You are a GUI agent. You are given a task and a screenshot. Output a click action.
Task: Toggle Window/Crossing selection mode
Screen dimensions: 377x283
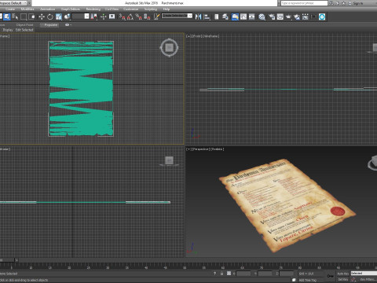point(32,17)
